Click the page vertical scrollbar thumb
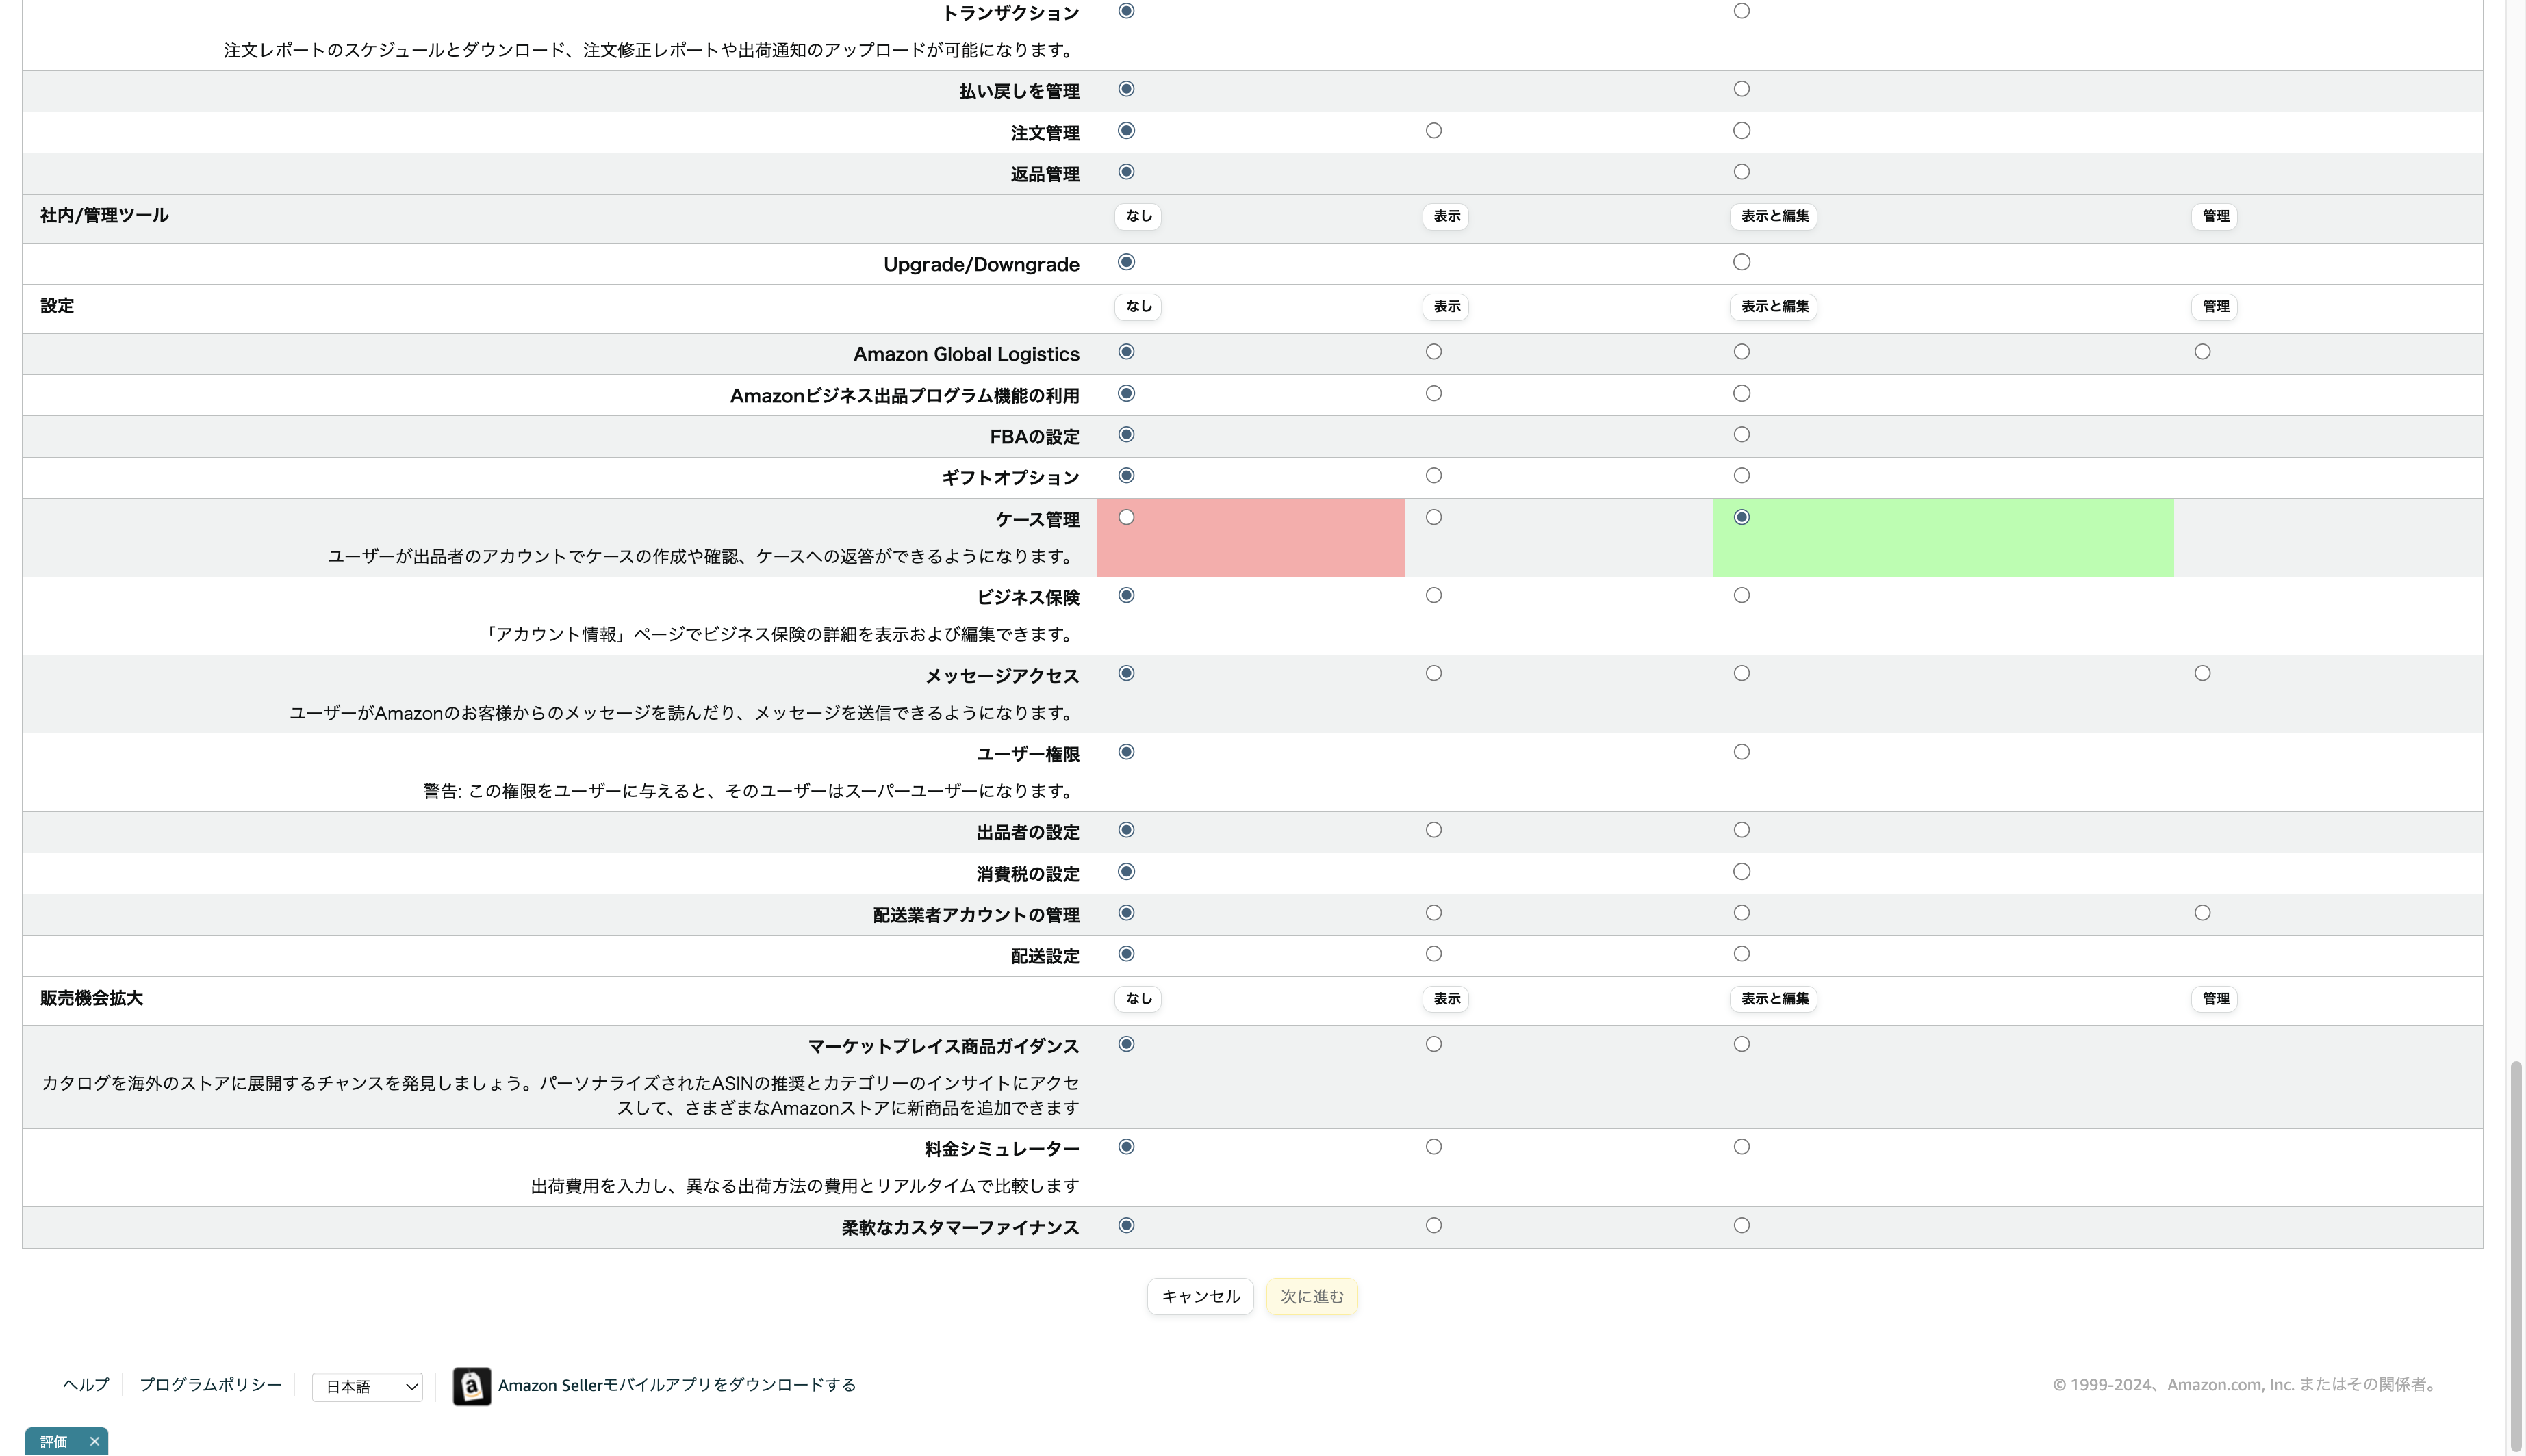 [x=2515, y=1255]
